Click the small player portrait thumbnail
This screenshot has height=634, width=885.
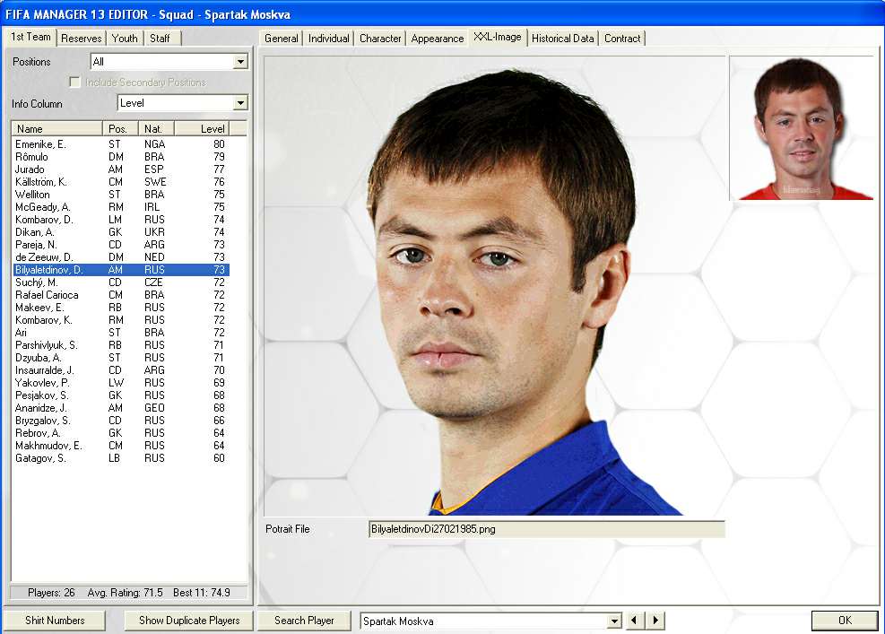tap(802, 128)
